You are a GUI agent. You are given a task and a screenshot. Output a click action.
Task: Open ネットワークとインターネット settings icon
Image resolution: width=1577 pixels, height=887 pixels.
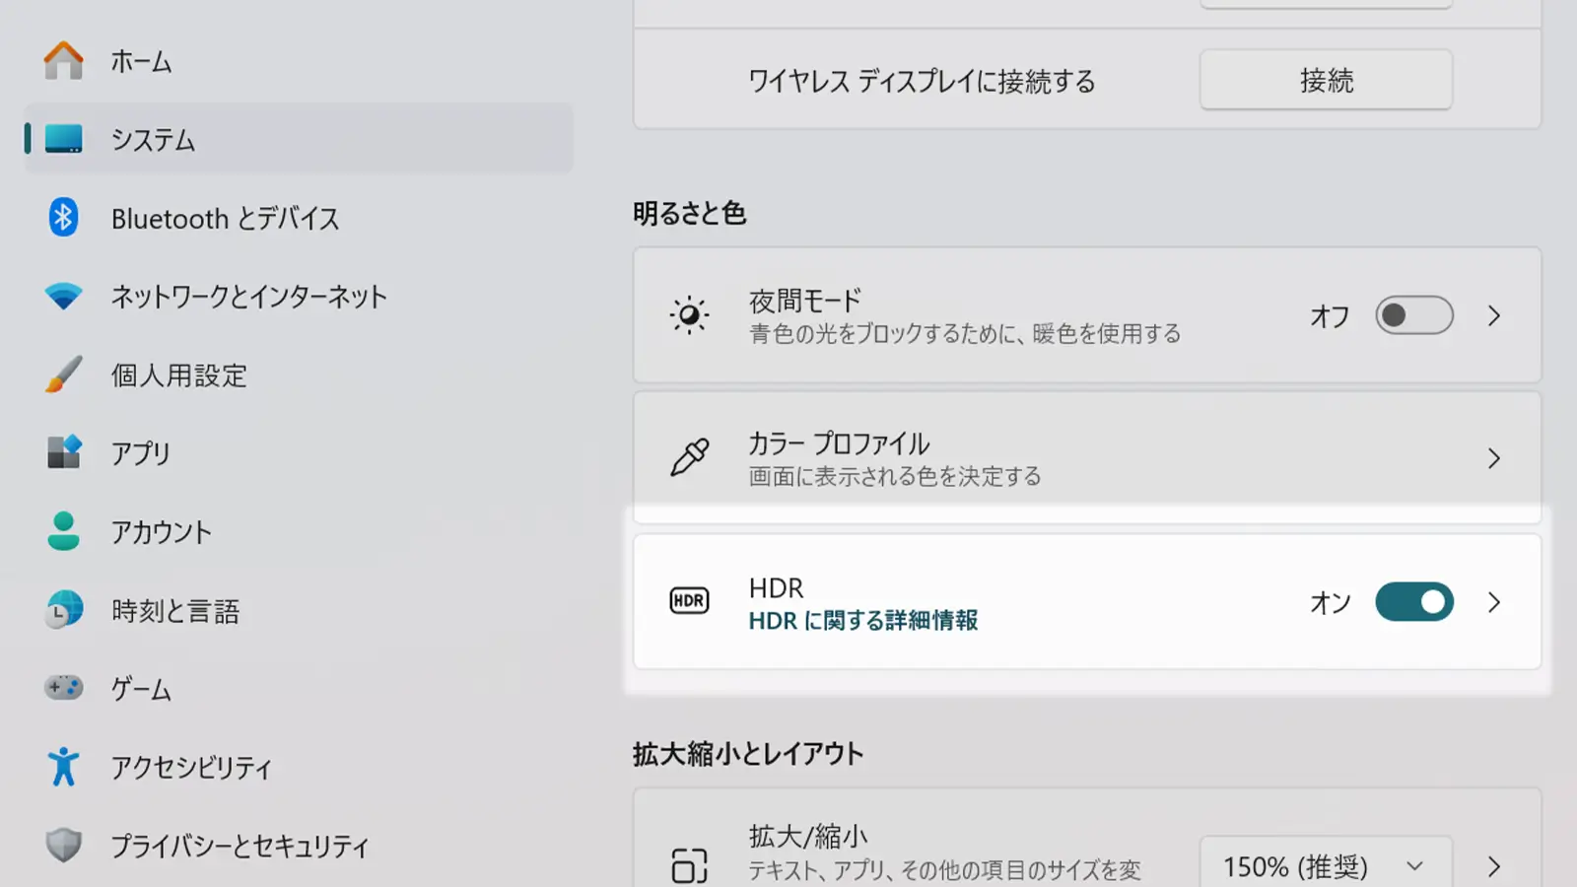click(x=62, y=297)
